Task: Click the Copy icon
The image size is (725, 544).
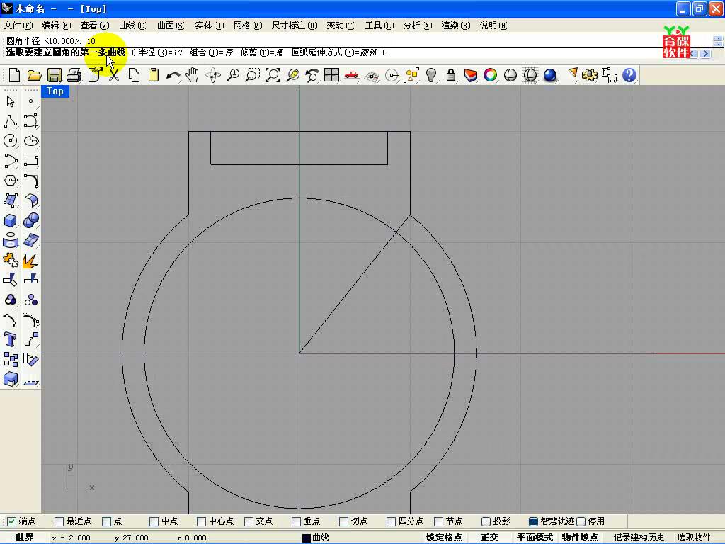Action: 134,75
